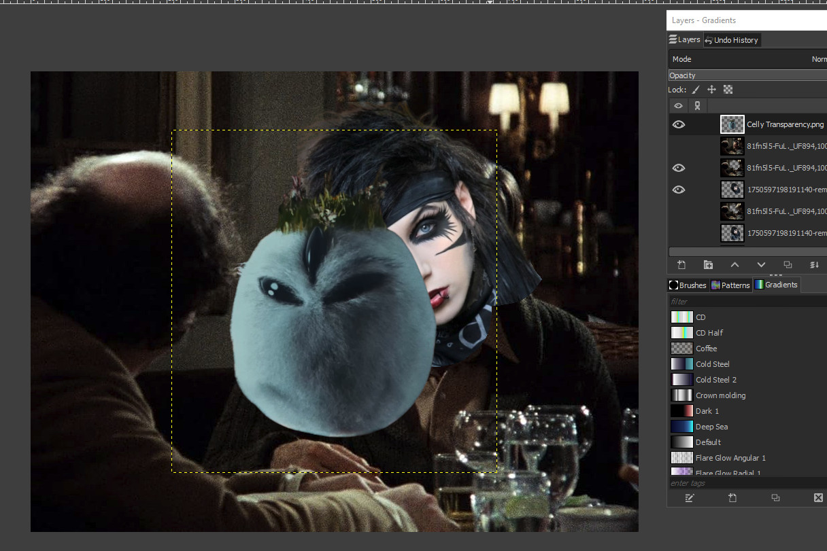Select the visible 1750597198191140-rem layer thumbnail
Viewport: 827px width, 551px height.
coord(732,190)
